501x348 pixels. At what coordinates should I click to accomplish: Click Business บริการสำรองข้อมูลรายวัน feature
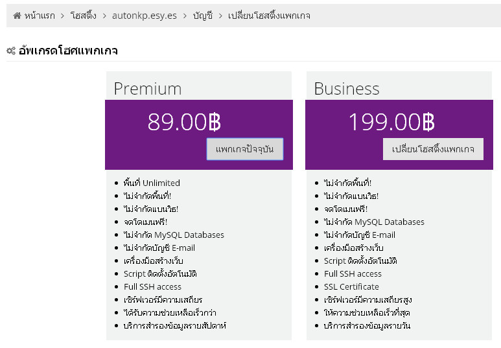click(367, 325)
